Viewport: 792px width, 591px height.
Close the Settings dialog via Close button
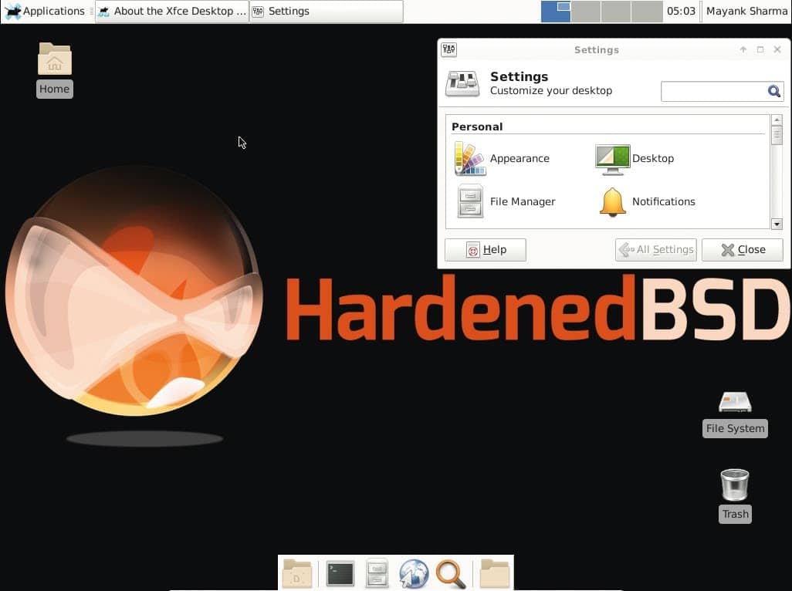743,250
